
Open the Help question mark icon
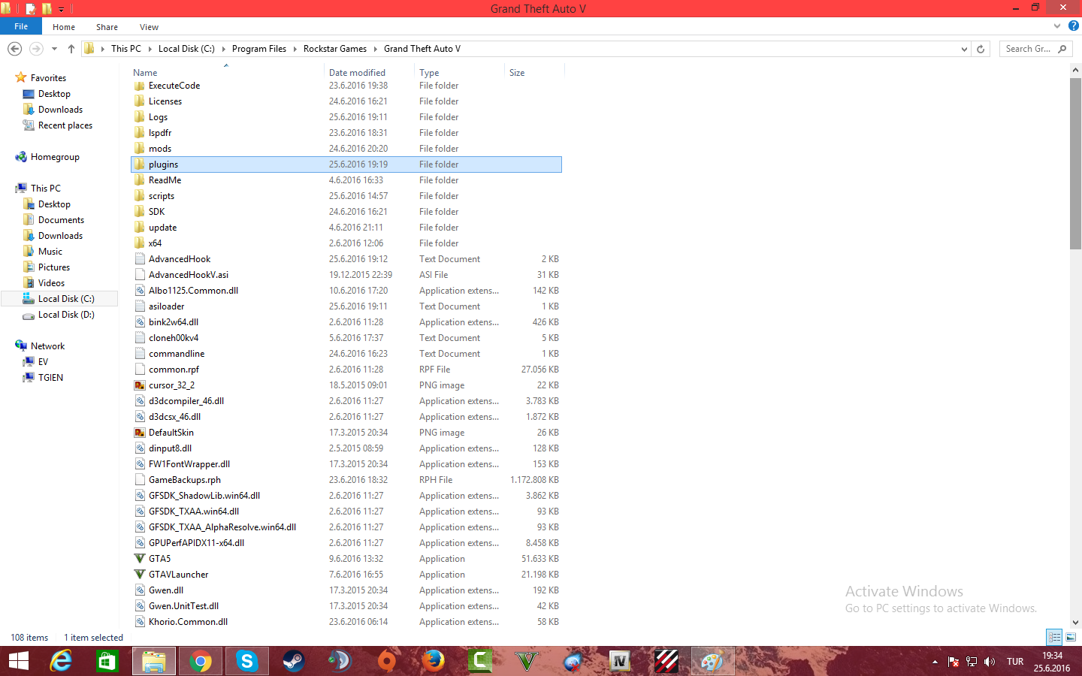pyautogui.click(x=1073, y=26)
